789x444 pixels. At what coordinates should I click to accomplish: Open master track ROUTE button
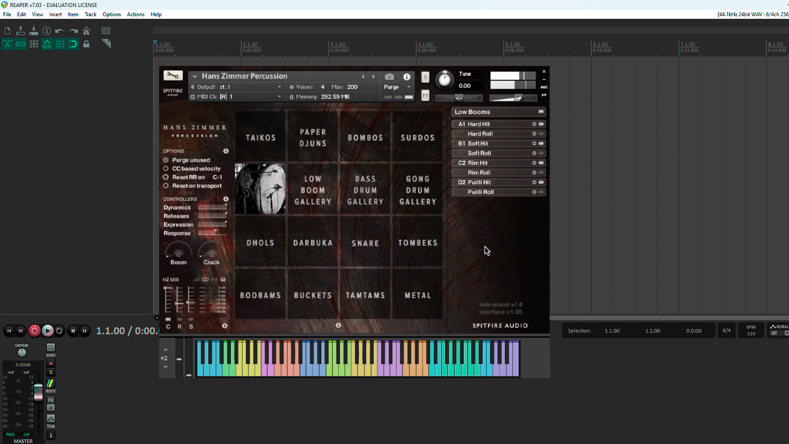click(x=51, y=384)
